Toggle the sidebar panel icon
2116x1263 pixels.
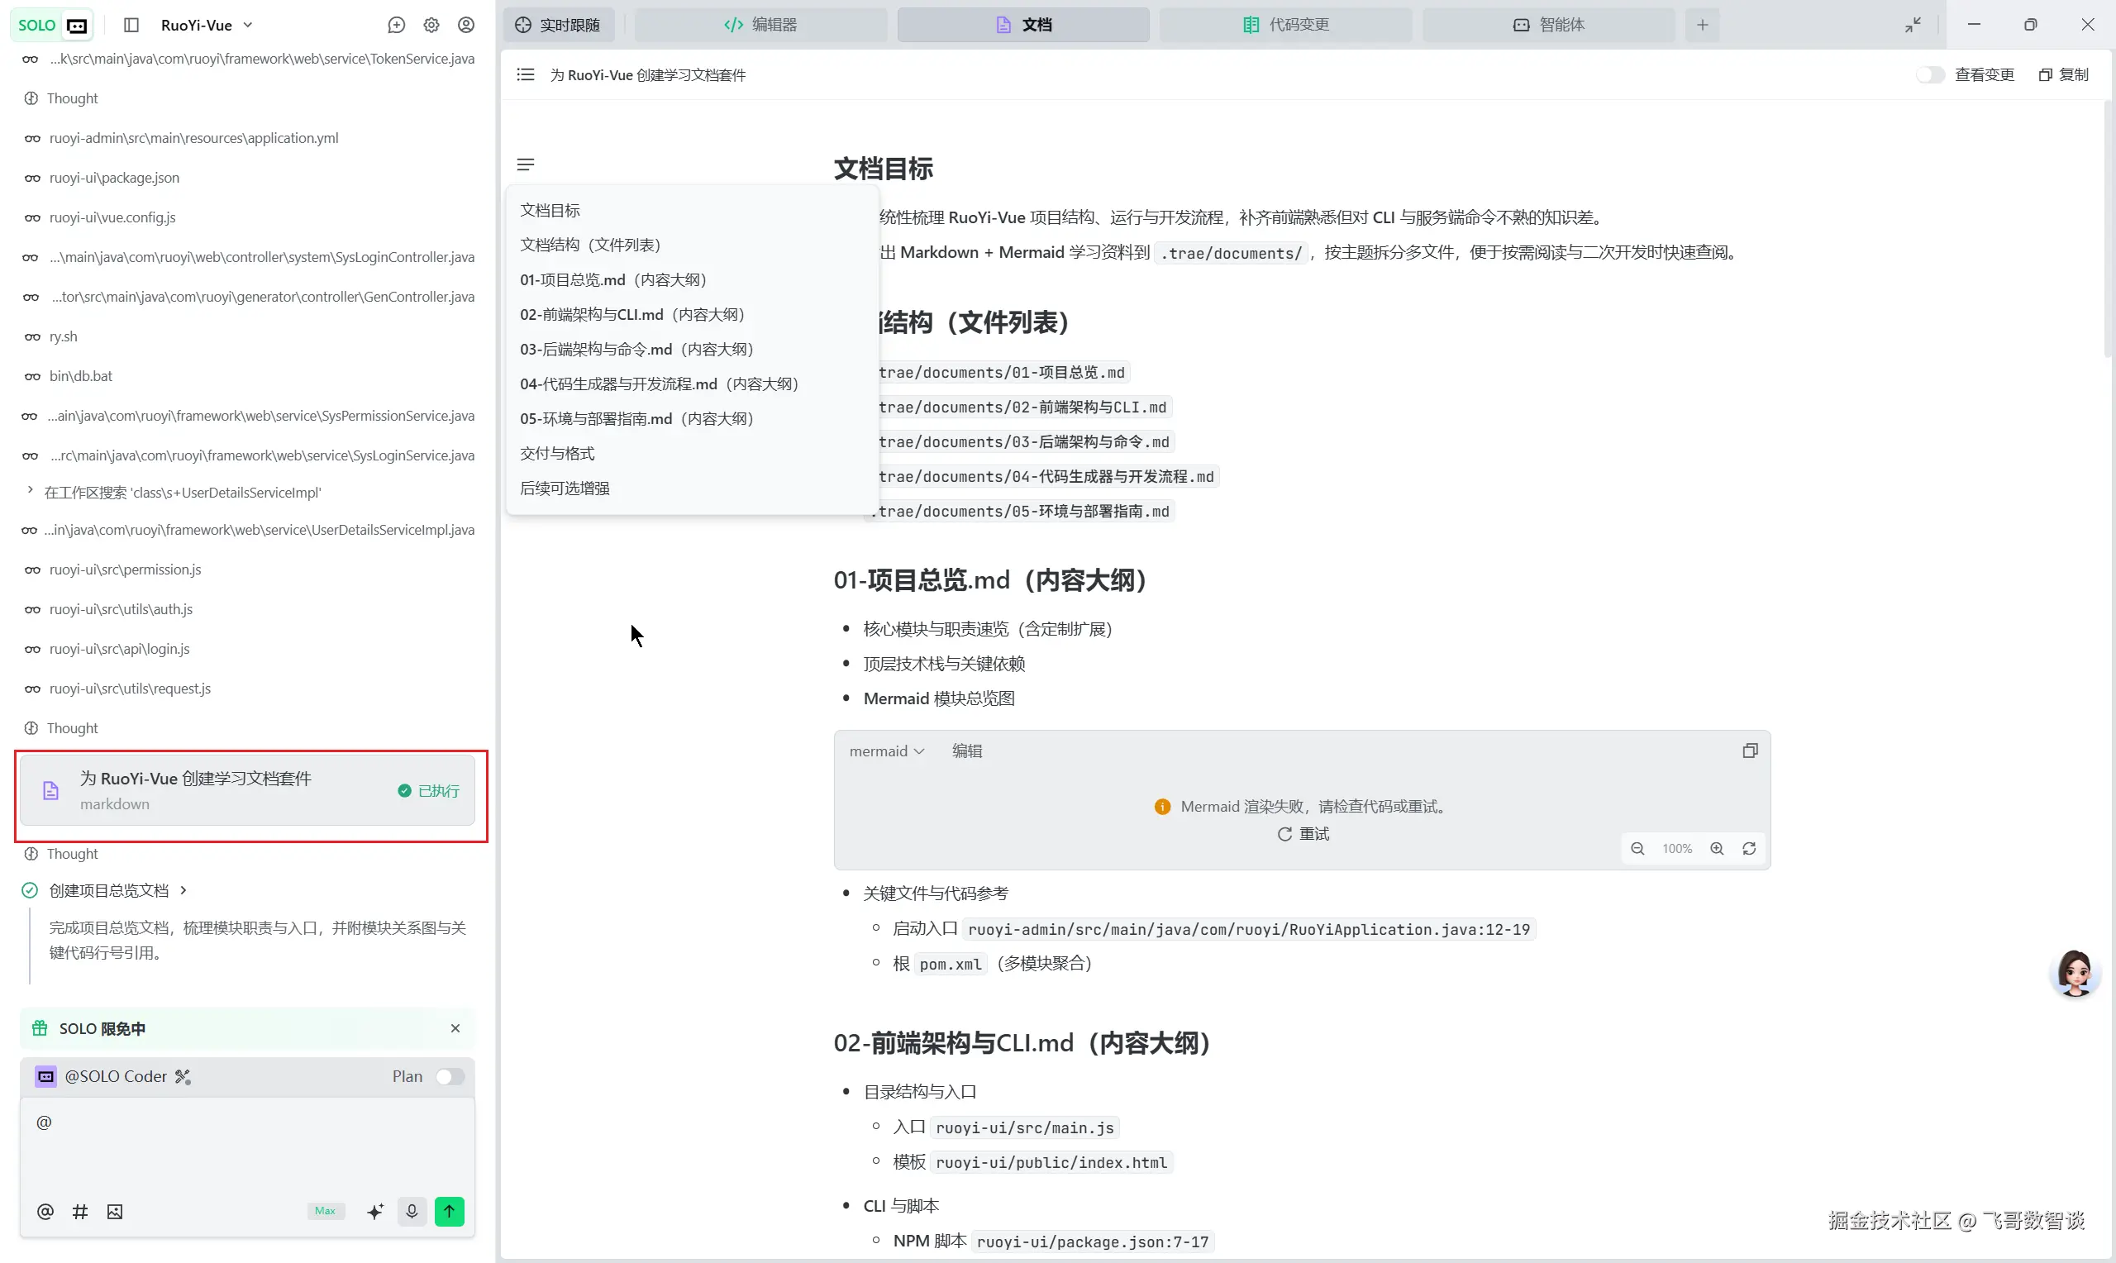click(x=131, y=25)
